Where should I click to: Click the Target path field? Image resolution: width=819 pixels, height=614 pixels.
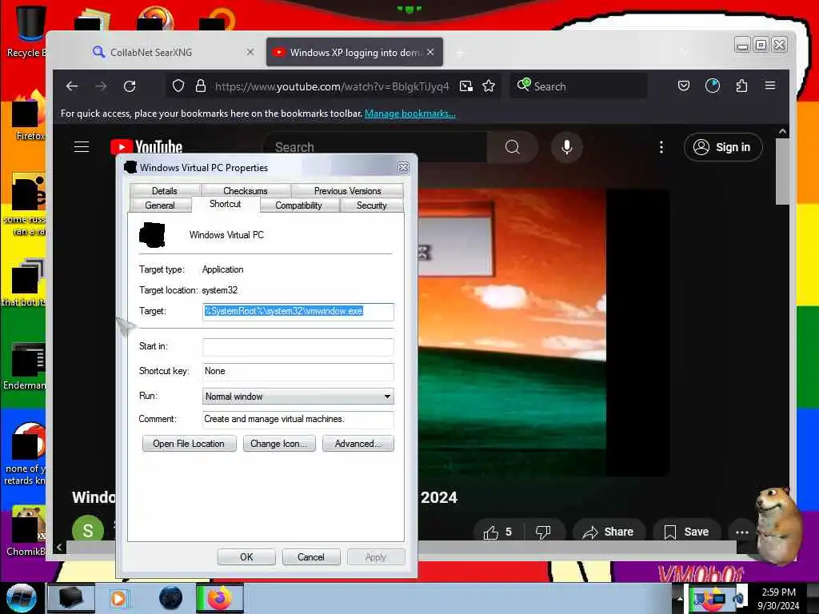click(x=298, y=311)
